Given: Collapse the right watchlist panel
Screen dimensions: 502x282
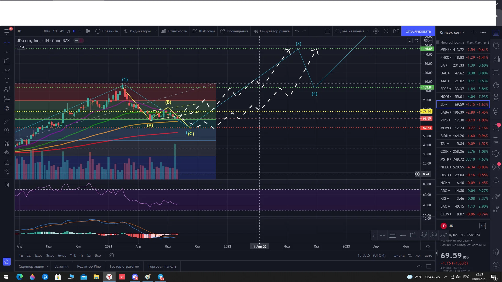Looking at the screenshot, I should (x=436, y=253).
